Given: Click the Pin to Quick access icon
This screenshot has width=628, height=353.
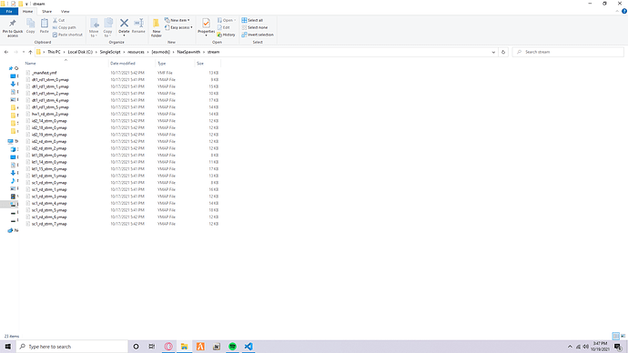Looking at the screenshot, I should [13, 24].
